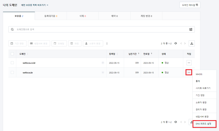The width and height of the screenshot is (219, 131).
Task: Select 소유자 변경 from the context menu
Action: pos(205,102)
